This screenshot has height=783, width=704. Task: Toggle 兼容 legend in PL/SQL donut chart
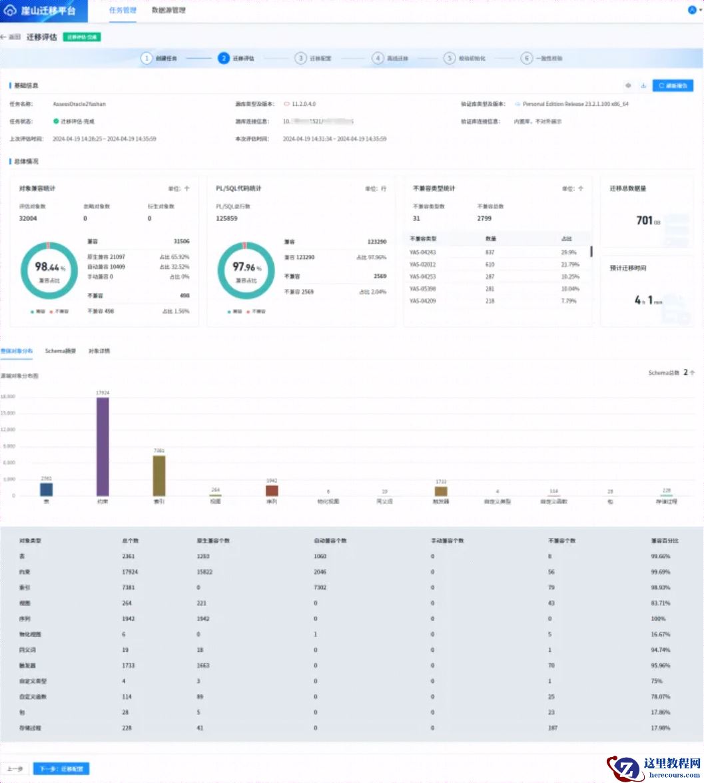coord(232,312)
